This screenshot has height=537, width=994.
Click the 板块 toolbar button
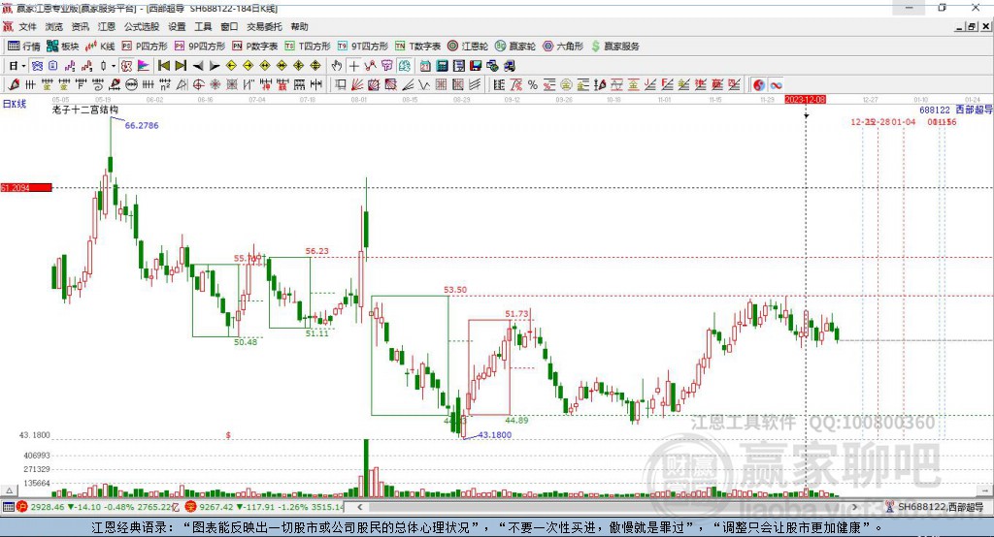click(x=63, y=47)
